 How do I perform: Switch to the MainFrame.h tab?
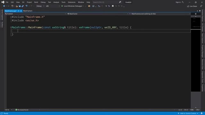point(28,11)
